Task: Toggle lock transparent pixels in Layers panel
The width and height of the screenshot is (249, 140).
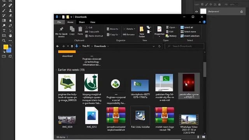Action: [x=202, y=5]
